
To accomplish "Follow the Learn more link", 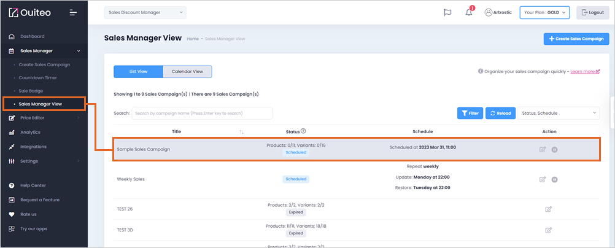I will 585,71.
